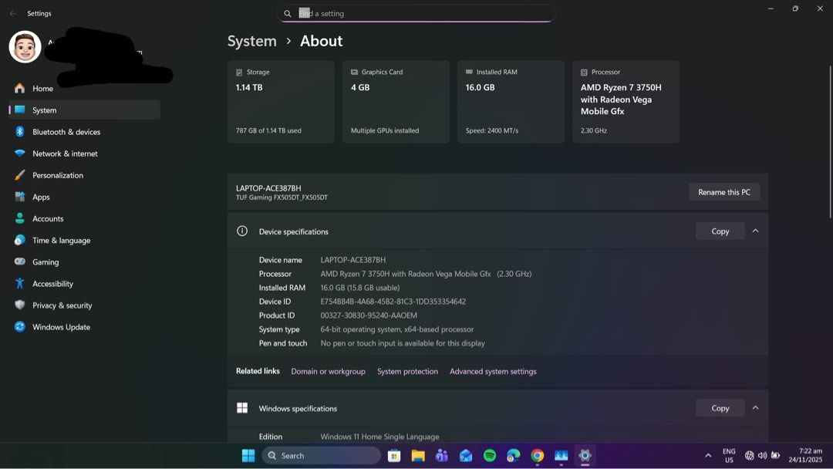Click the taskbar Search box
Screen dimensions: 833x469
322,456
